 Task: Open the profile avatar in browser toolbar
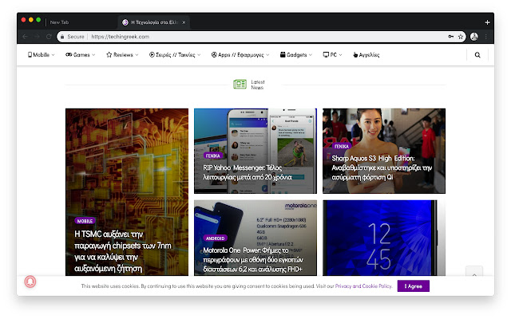point(474,37)
